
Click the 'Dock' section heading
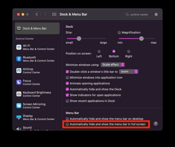click(x=69, y=27)
